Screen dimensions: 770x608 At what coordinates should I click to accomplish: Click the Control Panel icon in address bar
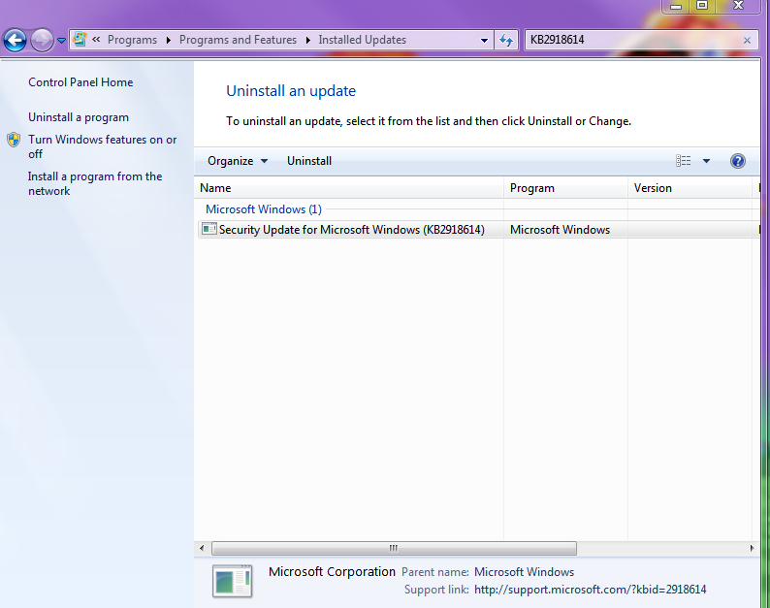point(80,40)
